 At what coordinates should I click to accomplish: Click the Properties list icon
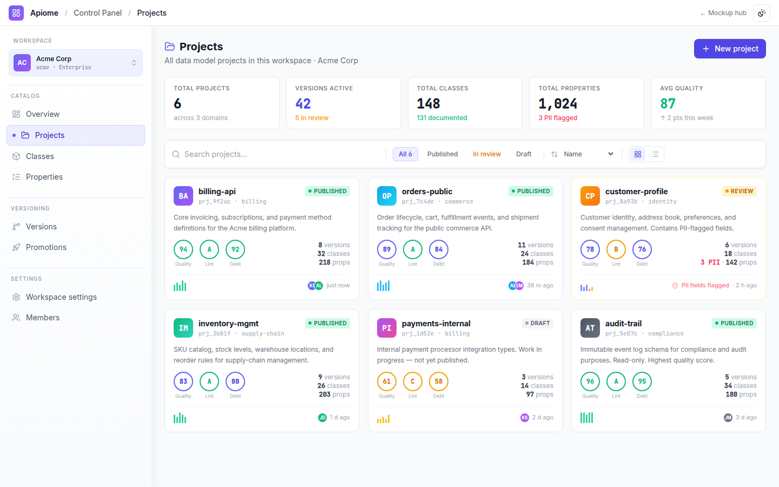(16, 177)
